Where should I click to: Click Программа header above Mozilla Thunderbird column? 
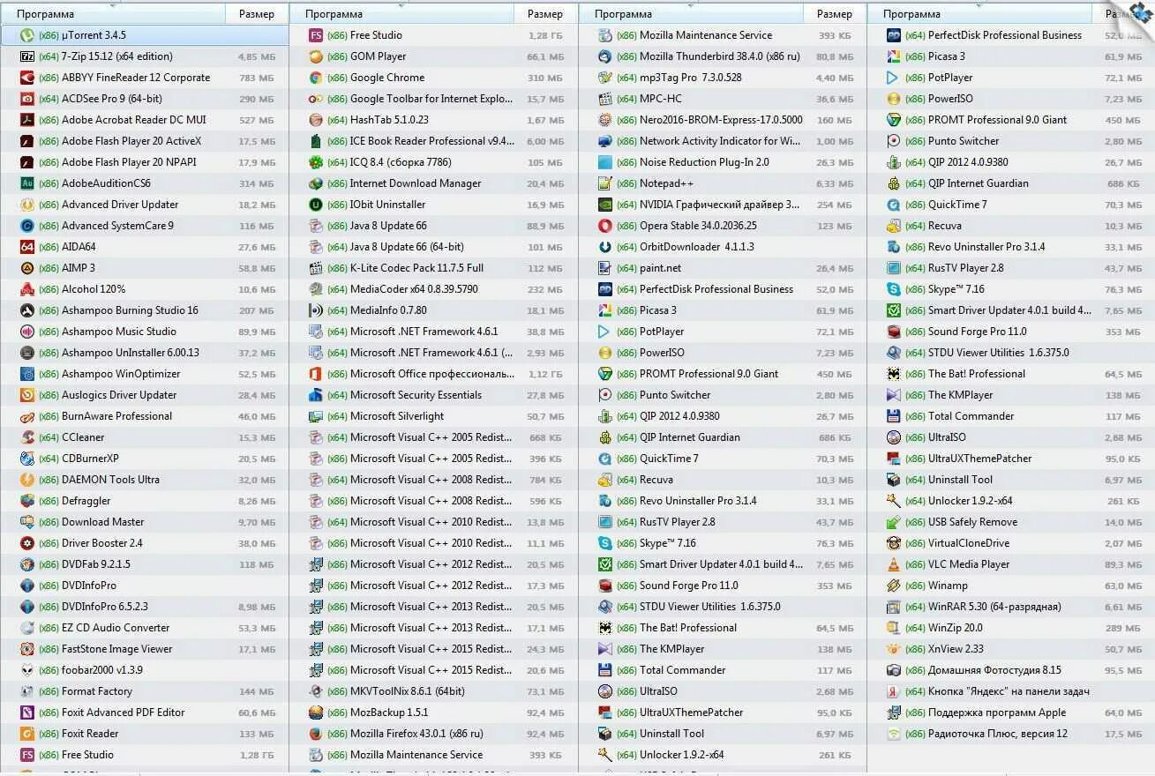[691, 14]
